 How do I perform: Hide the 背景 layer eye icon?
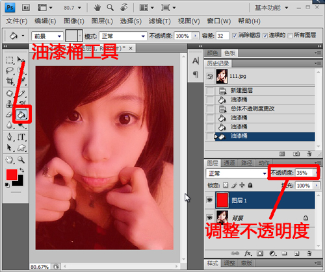210,217
